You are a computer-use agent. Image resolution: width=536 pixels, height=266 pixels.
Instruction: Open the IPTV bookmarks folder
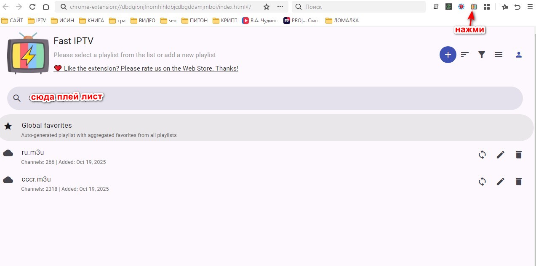pyautogui.click(x=37, y=20)
